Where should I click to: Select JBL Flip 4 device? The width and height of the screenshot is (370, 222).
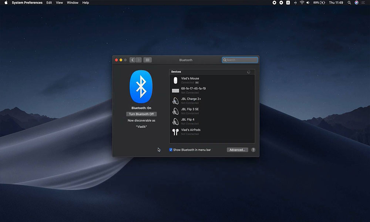click(x=212, y=121)
